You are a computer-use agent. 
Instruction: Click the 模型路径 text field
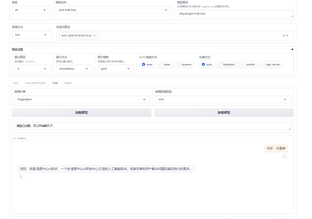[x=235, y=14]
